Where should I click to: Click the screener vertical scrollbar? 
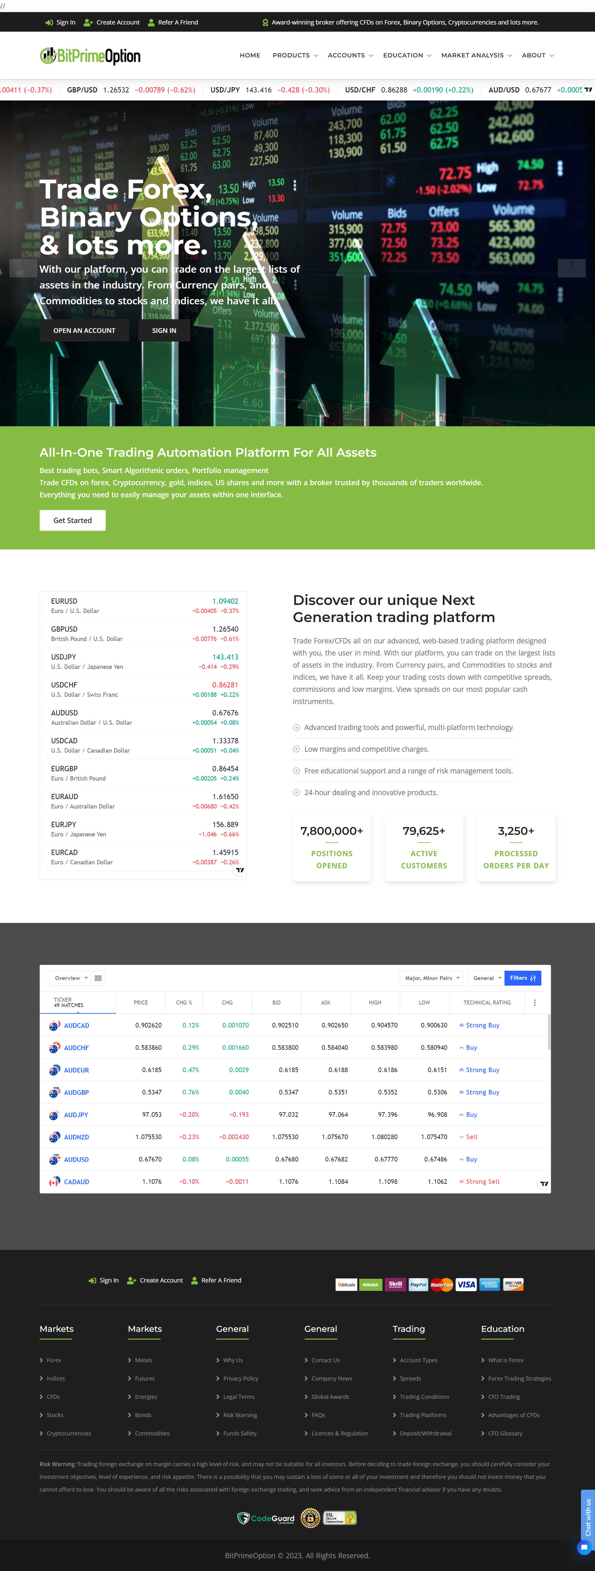(549, 1032)
